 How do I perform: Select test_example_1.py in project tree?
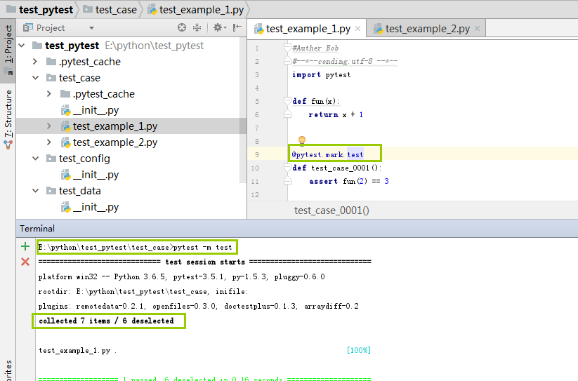click(x=115, y=126)
